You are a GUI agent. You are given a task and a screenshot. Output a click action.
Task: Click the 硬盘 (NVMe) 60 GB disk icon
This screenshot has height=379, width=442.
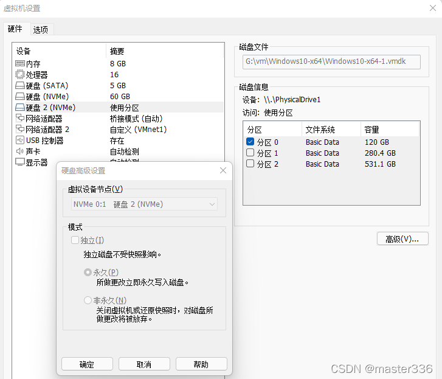point(19,97)
